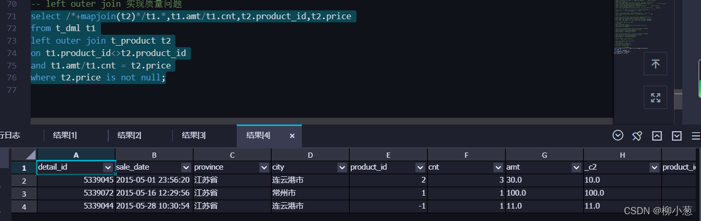This screenshot has width=701, height=221.
Task: Click the back-to-top arrow icon
Action: (x=656, y=64)
